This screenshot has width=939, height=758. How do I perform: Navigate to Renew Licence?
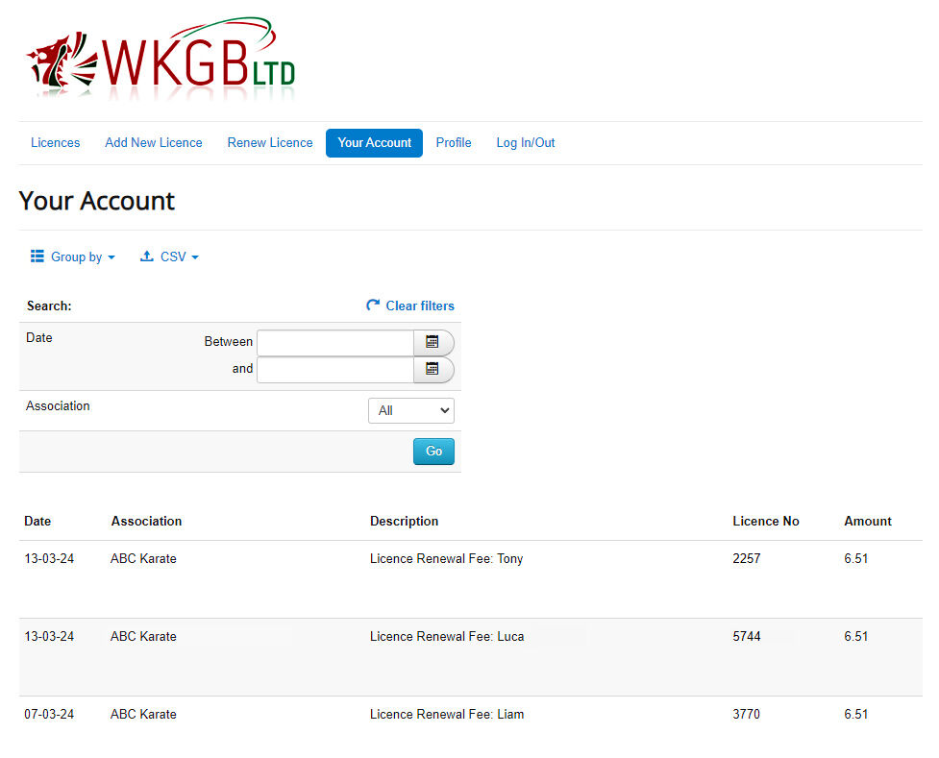click(269, 142)
